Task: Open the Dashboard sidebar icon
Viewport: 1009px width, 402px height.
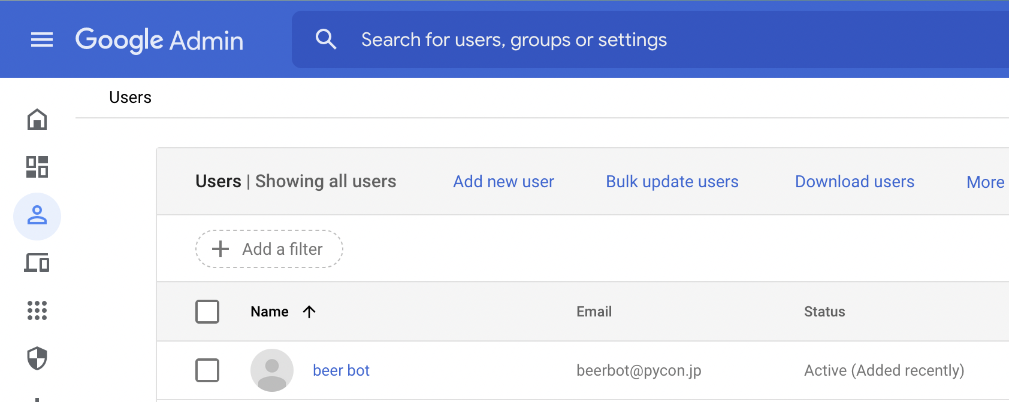Action: (x=37, y=167)
